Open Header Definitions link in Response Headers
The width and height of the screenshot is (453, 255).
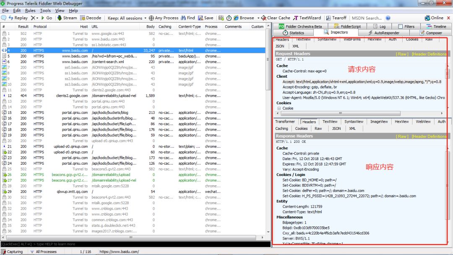(x=429, y=136)
